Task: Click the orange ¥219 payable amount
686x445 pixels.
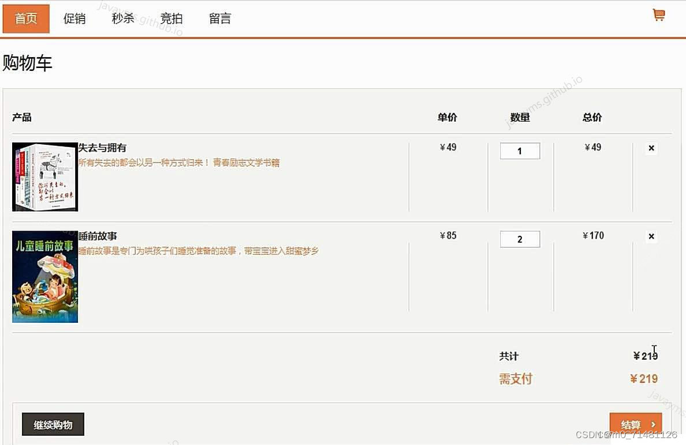Action: point(644,379)
